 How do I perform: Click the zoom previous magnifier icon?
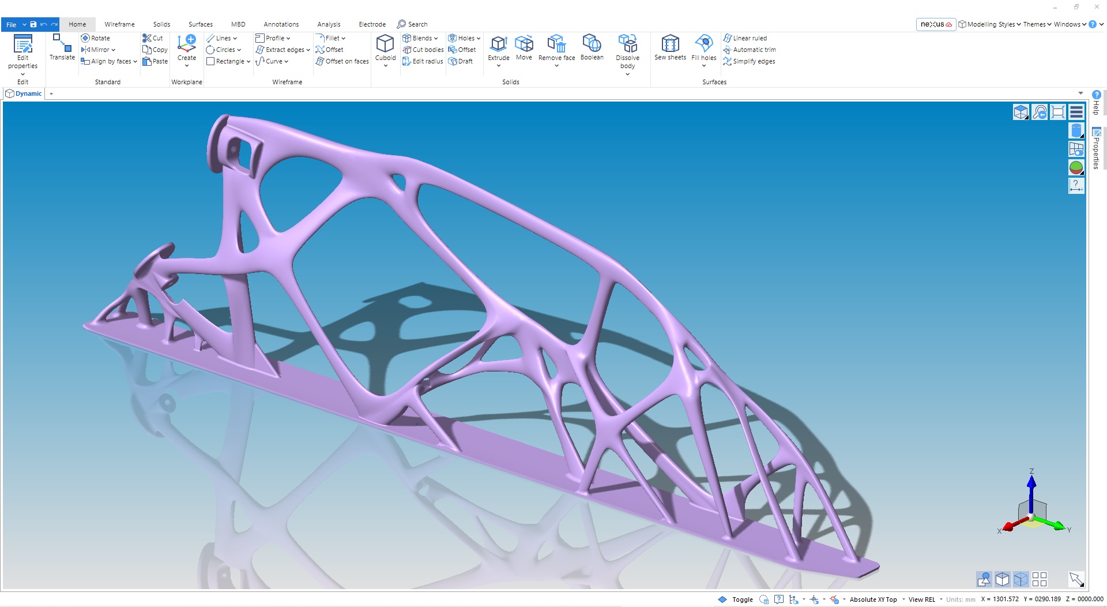[x=1040, y=112]
